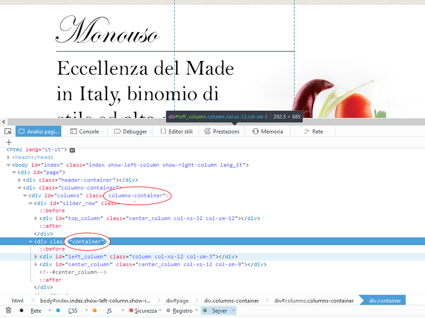This screenshot has height=318, width=425.
Task: Expand the center_column div node
Action: coord(36,264)
